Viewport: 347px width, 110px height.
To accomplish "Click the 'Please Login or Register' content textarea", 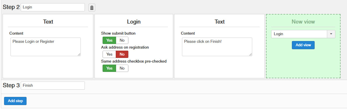I will [x=45, y=47].
